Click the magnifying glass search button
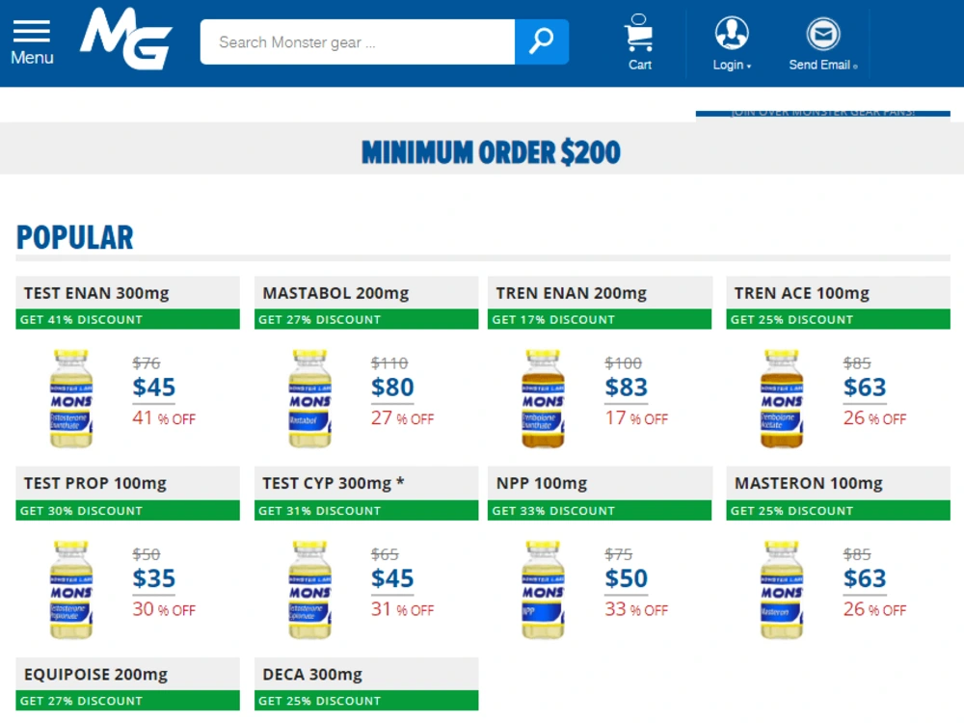Screen dimensions: 964x723 [x=542, y=41]
